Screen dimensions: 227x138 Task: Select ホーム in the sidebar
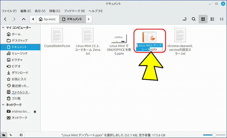20,34
